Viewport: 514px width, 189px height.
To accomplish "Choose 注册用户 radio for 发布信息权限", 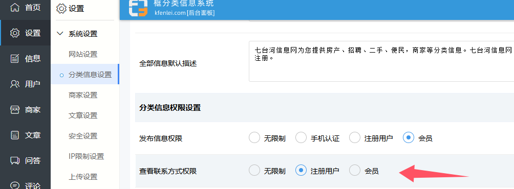I will point(355,138).
